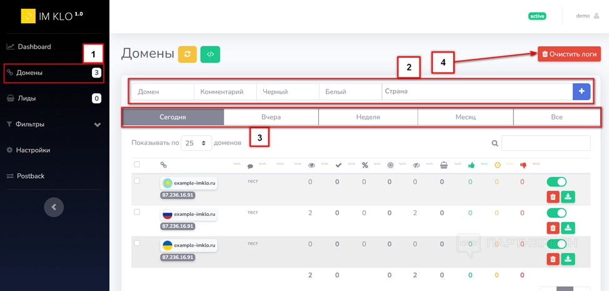Click the blue plus add-domain button
609x291 pixels.
click(581, 91)
